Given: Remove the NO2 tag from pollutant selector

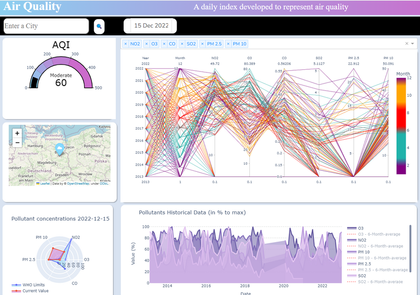Looking at the screenshot, I should (x=126, y=44).
